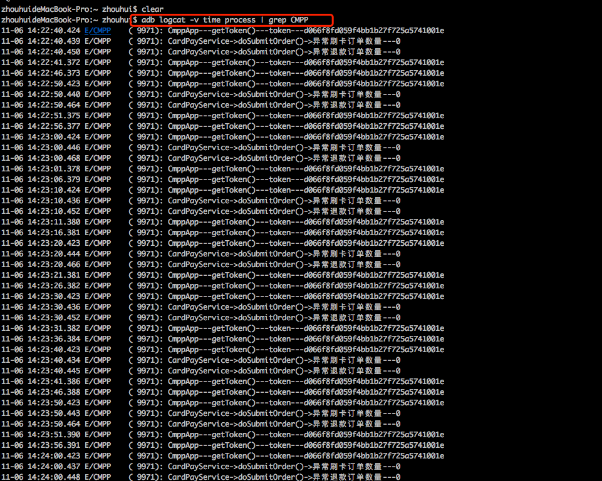Select timestamp 14:23:50.464
602x481 pixels.
click(54, 424)
